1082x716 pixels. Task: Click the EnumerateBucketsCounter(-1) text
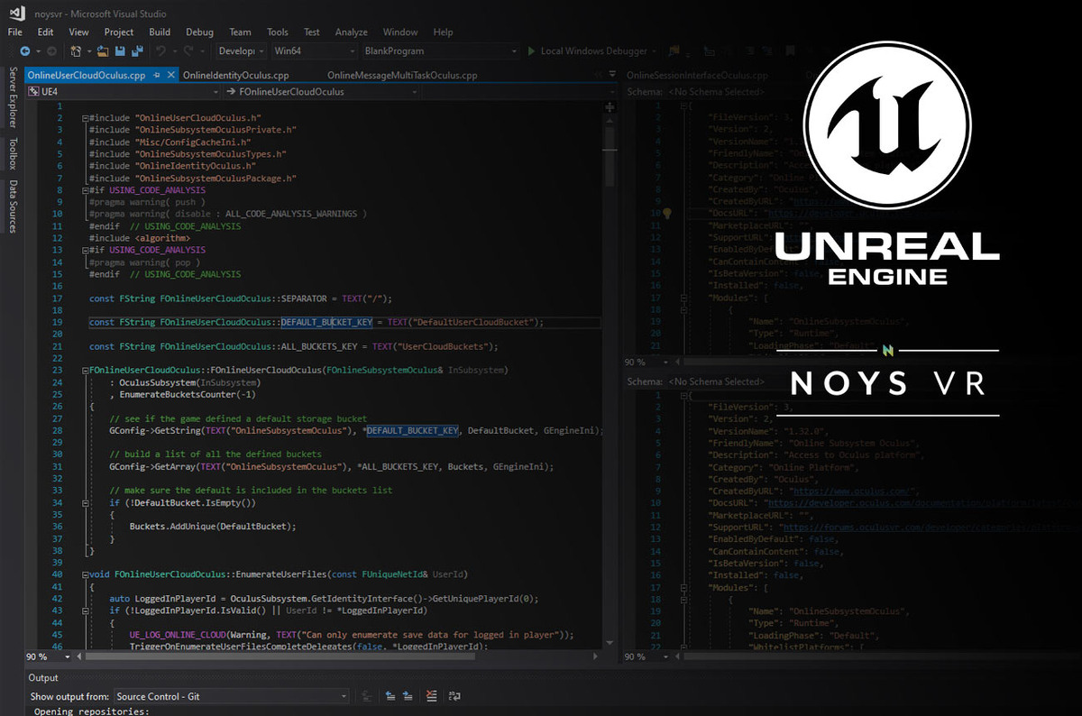point(188,394)
